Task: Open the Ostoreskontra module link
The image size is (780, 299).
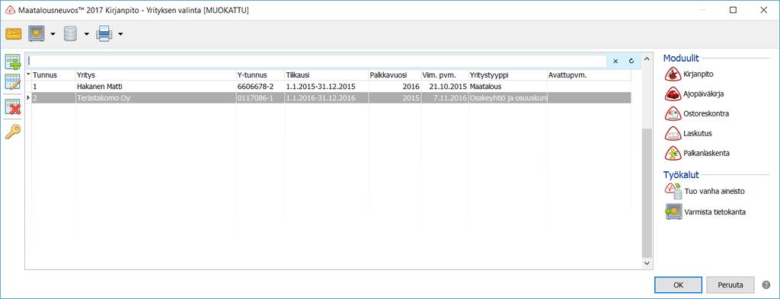Action: tap(706, 113)
